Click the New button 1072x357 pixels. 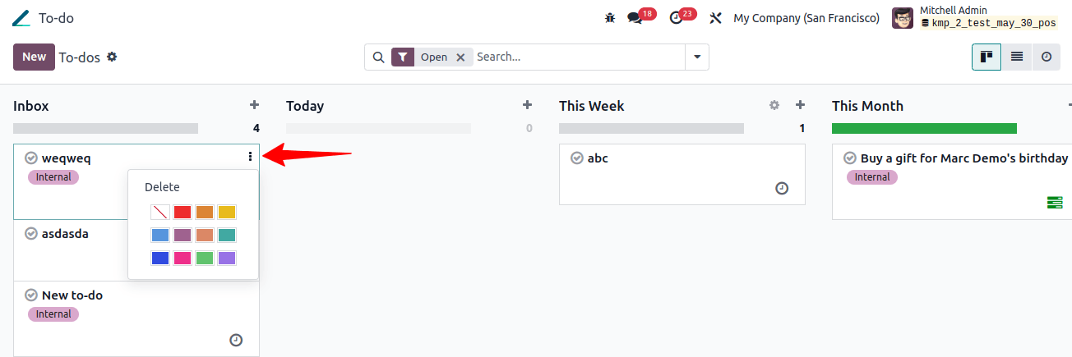click(x=34, y=57)
